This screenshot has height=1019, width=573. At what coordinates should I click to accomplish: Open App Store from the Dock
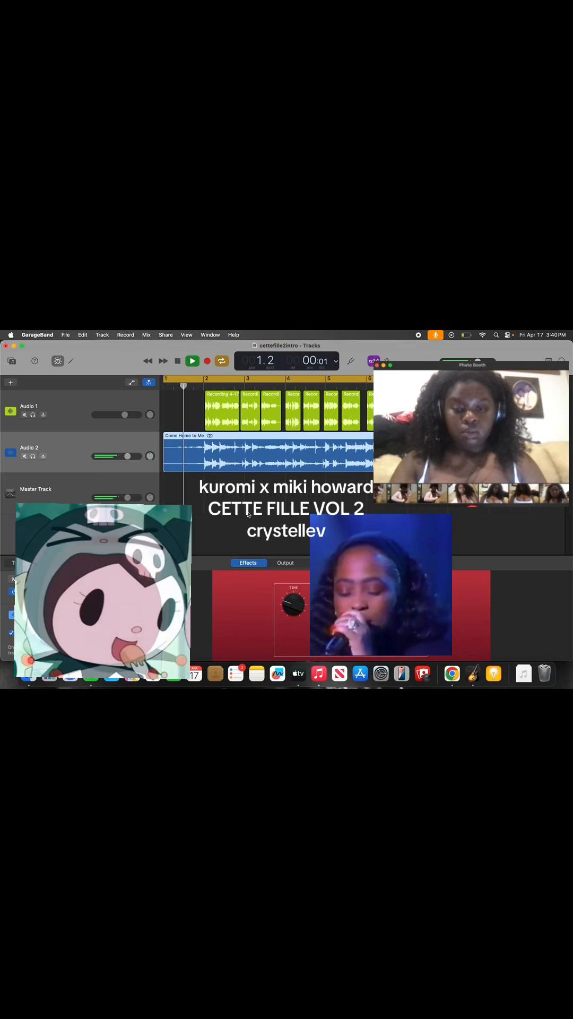click(x=360, y=673)
